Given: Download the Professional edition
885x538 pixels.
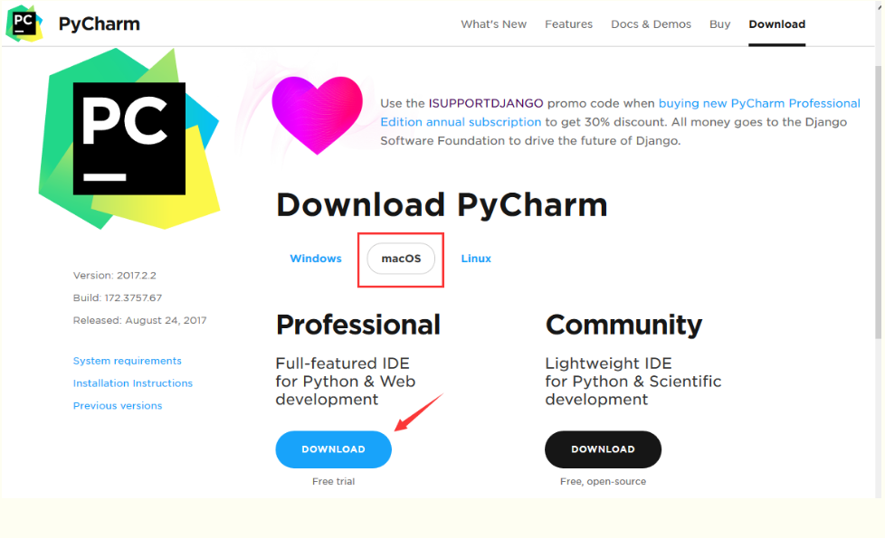Looking at the screenshot, I should (333, 449).
